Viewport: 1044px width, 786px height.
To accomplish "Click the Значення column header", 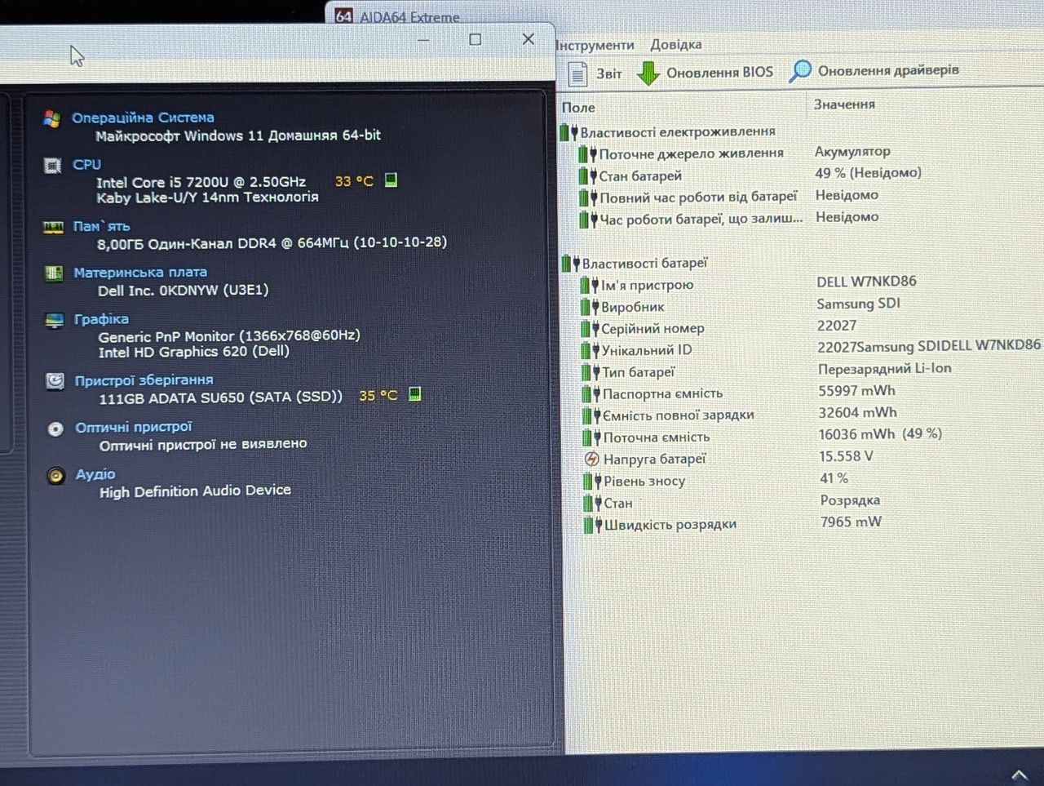I will click(x=844, y=104).
